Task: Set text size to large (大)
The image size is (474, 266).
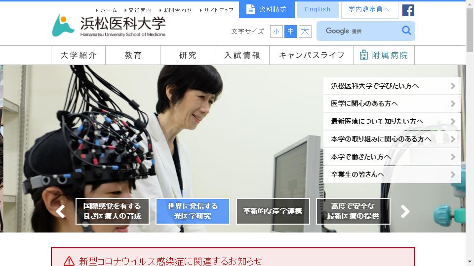Action: [x=305, y=32]
